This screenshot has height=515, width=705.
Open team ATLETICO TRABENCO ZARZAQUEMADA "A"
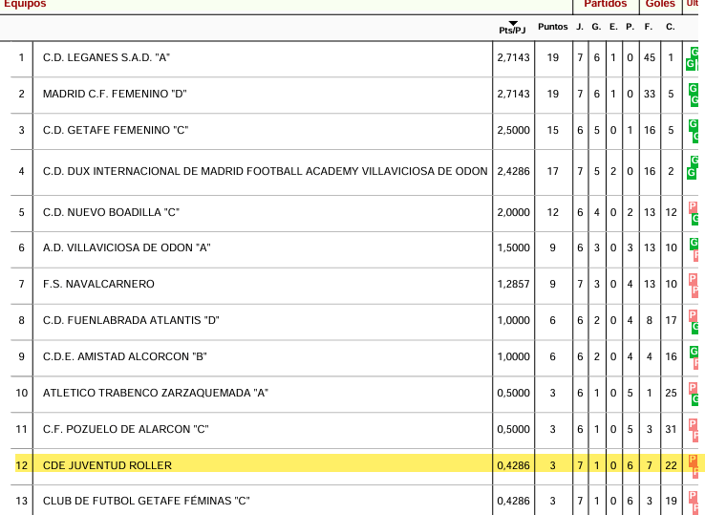point(156,393)
